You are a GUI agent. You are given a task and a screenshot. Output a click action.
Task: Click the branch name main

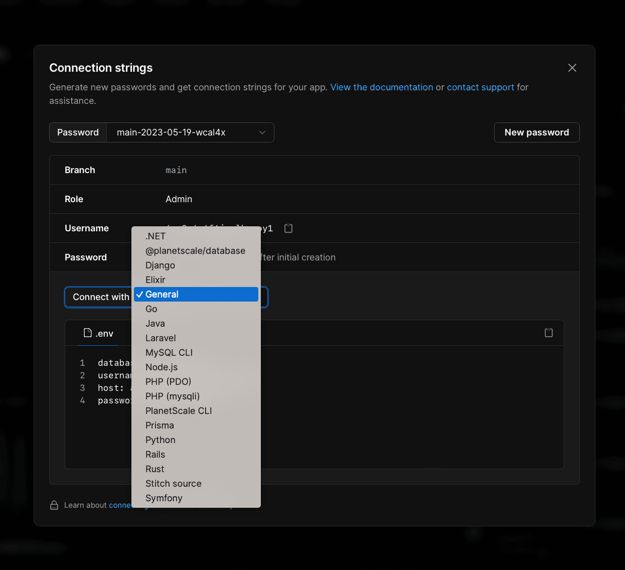click(x=176, y=170)
